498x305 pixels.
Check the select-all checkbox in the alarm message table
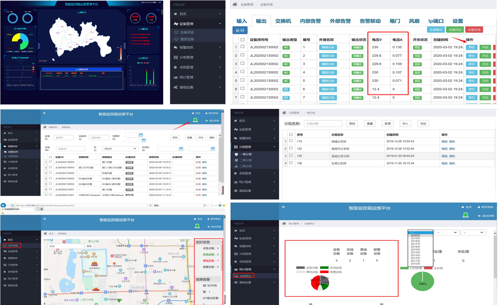(x=50, y=157)
